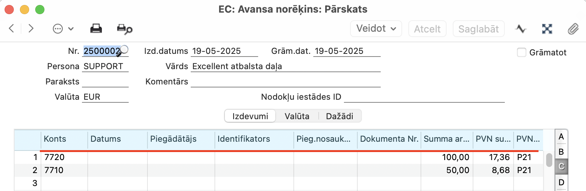Select row flip A on the right
This screenshot has width=586, height=191.
(x=561, y=137)
